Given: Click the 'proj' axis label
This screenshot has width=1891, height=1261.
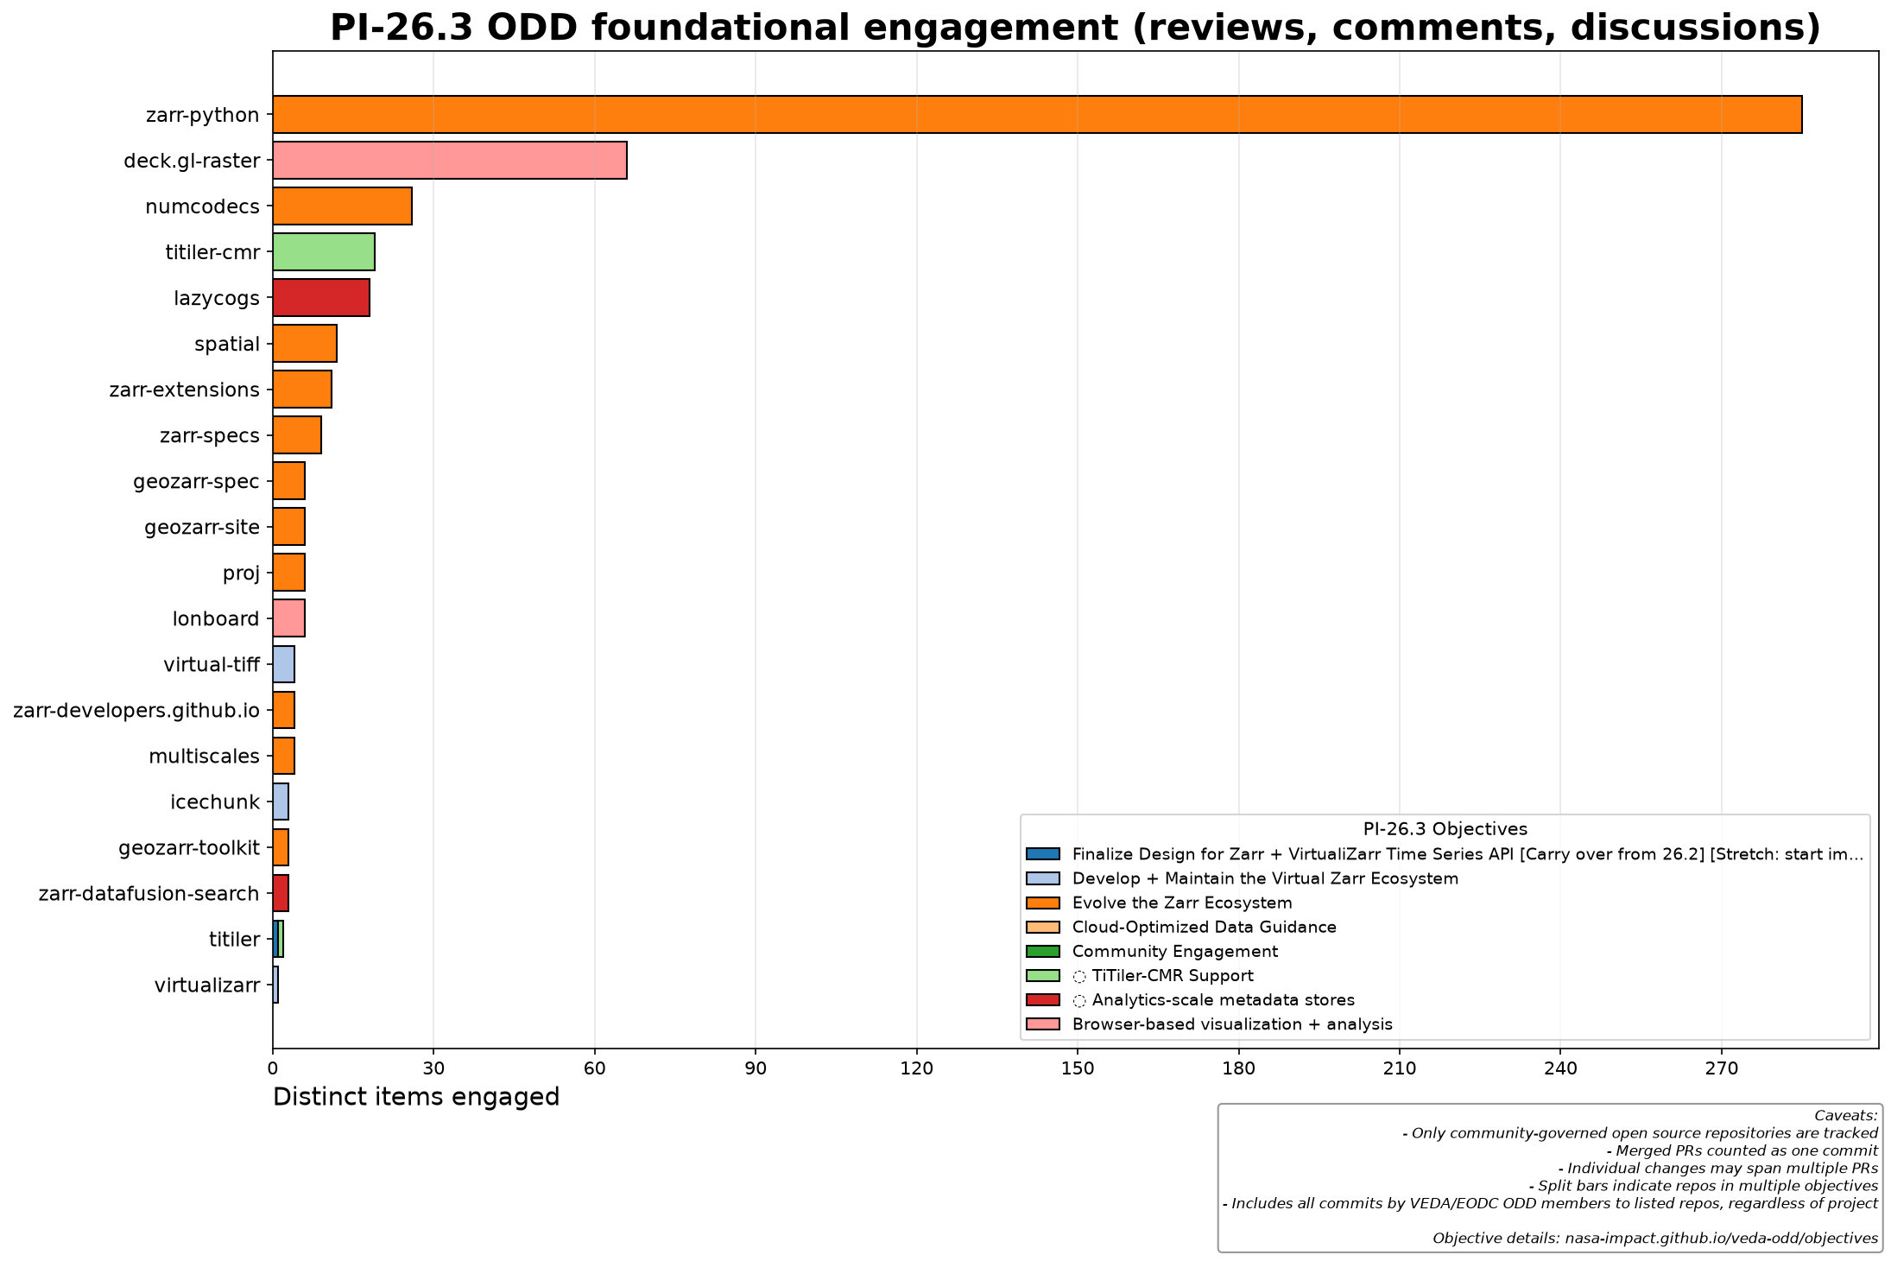Looking at the screenshot, I should pos(241,573).
